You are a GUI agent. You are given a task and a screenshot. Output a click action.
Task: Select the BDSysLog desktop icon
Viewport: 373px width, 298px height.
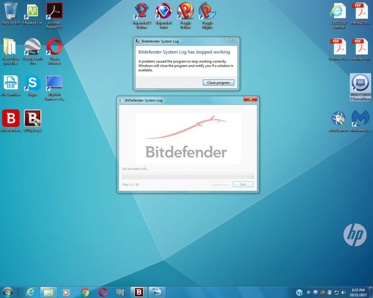[x=32, y=121]
